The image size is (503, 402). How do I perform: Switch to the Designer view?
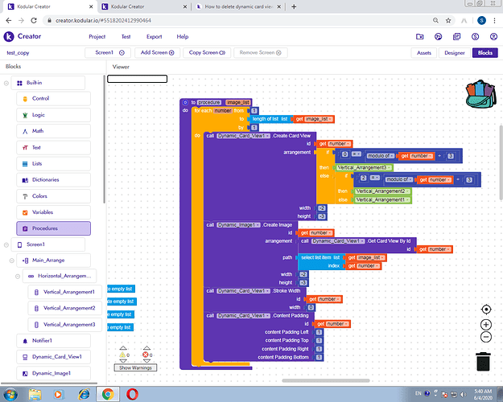455,52
